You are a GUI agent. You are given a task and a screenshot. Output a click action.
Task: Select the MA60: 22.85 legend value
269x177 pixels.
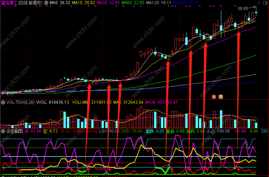(x=133, y=3)
